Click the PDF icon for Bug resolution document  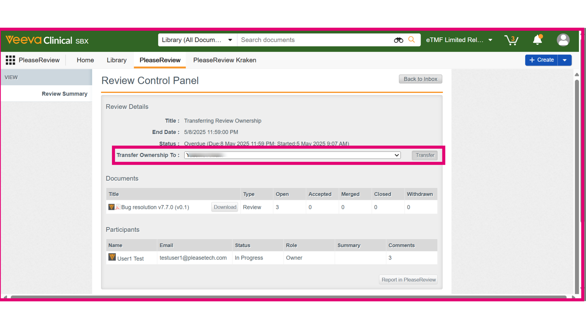pyautogui.click(x=118, y=207)
